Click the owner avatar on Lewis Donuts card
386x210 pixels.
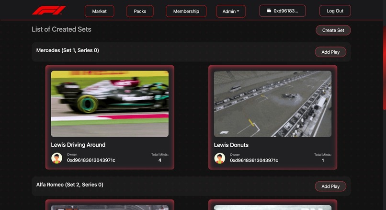220,158
